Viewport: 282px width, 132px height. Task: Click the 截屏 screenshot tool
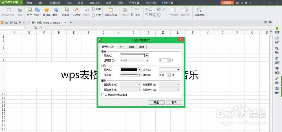coord(56,12)
